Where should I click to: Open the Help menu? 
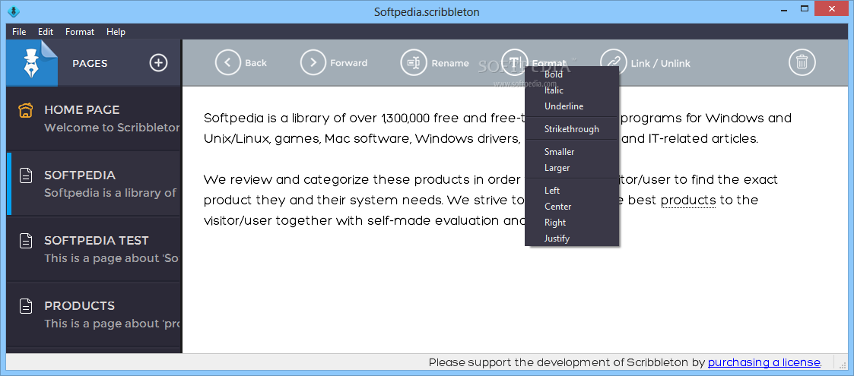116,32
